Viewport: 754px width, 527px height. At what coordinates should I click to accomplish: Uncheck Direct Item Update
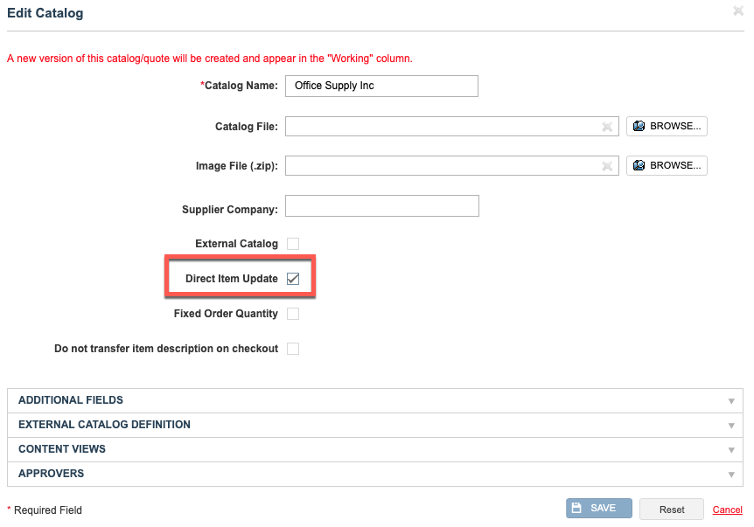(293, 279)
